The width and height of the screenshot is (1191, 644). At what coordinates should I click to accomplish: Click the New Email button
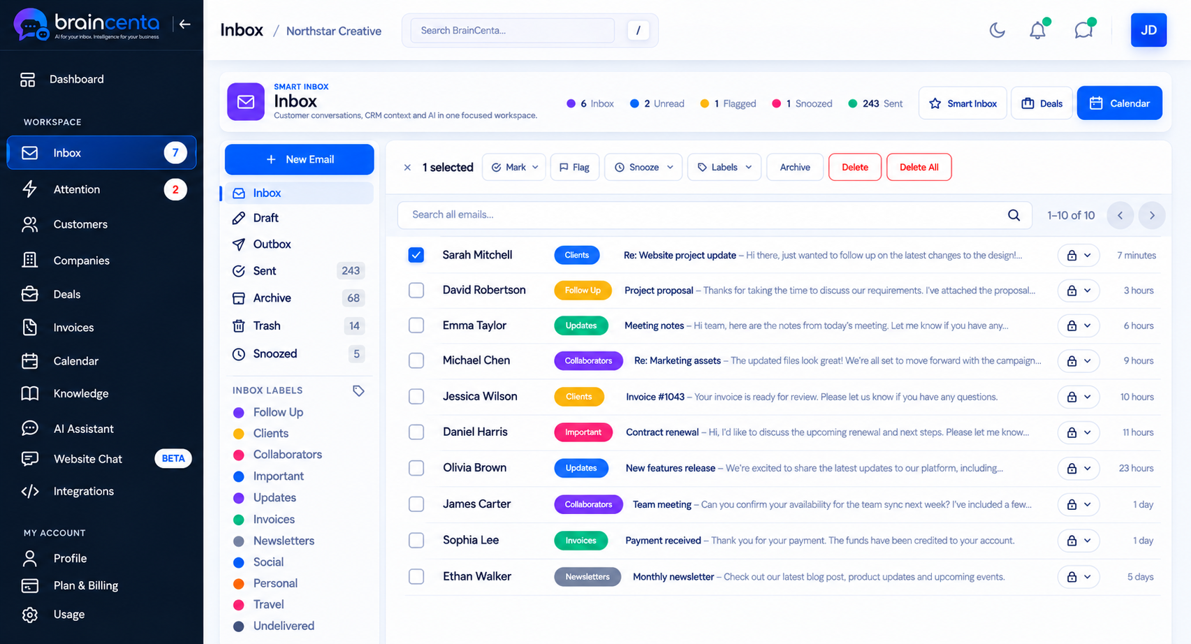pos(299,159)
